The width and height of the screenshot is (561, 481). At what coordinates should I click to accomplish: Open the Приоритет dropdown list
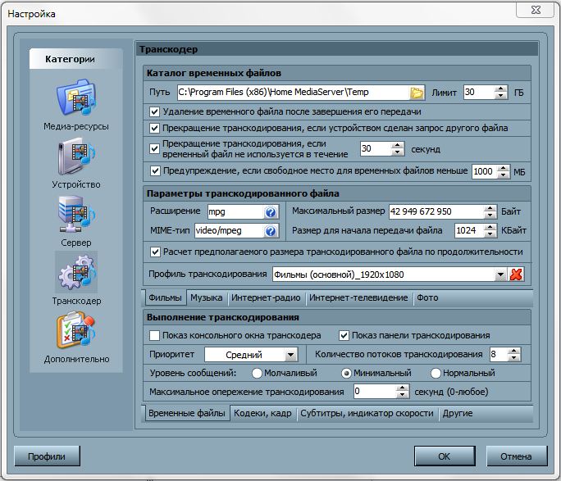point(290,355)
